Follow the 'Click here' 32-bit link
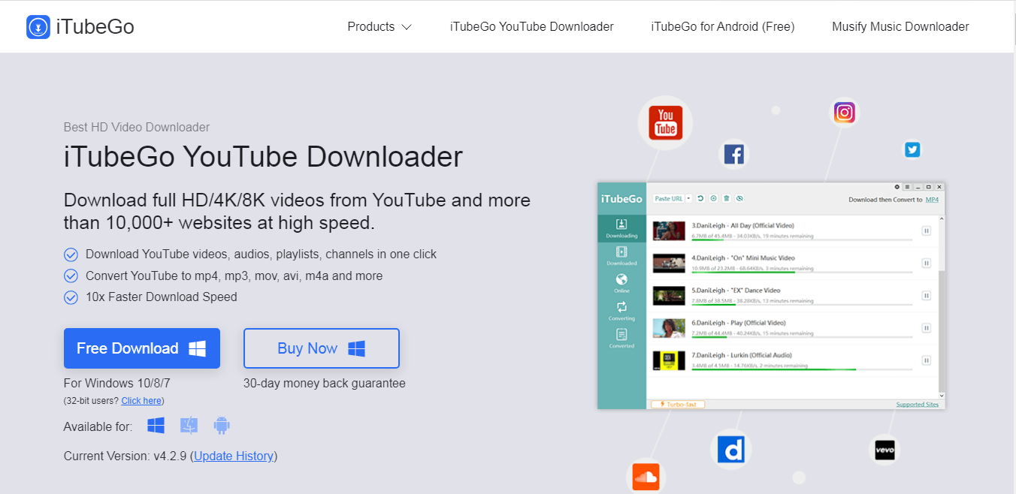The image size is (1016, 494). pyautogui.click(x=141, y=401)
